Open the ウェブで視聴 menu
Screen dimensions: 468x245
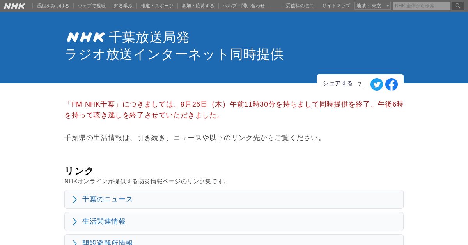92,6
